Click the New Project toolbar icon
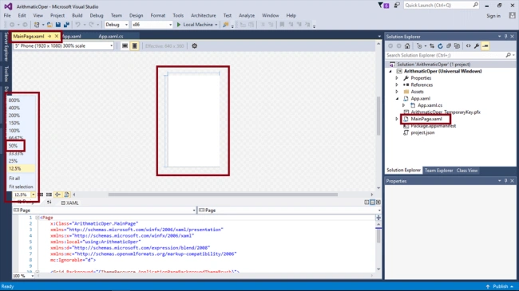 click(x=37, y=25)
